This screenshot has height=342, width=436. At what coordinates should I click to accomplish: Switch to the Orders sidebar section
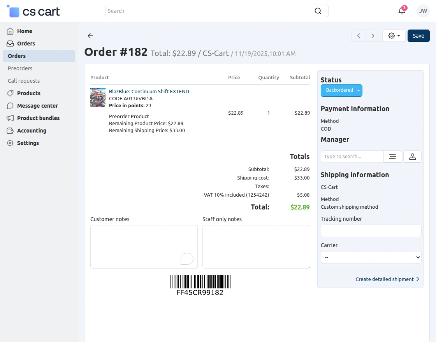(26, 44)
